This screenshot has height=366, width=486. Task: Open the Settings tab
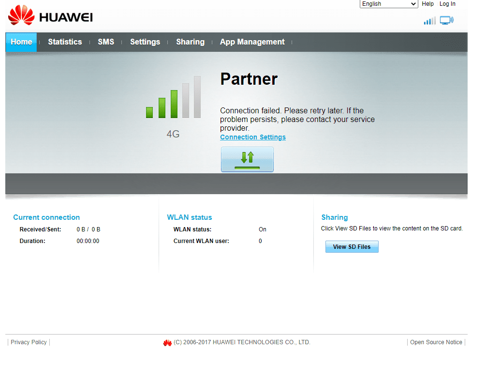[x=145, y=42]
